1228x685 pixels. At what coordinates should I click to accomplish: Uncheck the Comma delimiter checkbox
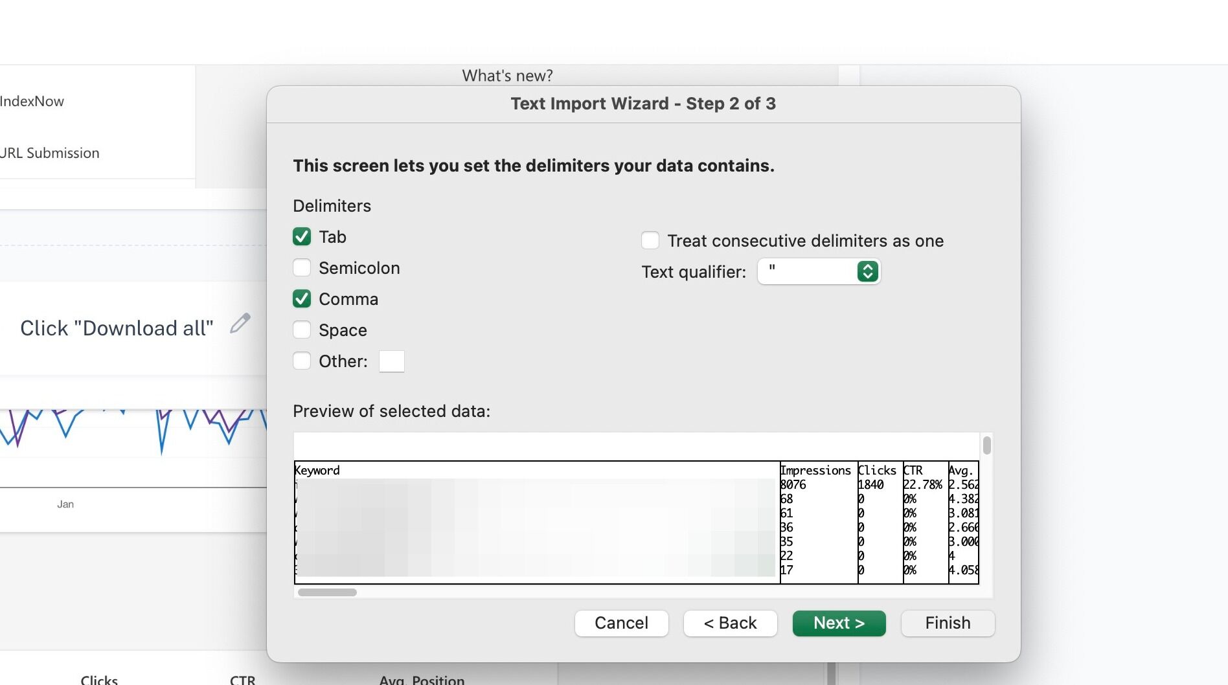click(x=302, y=298)
